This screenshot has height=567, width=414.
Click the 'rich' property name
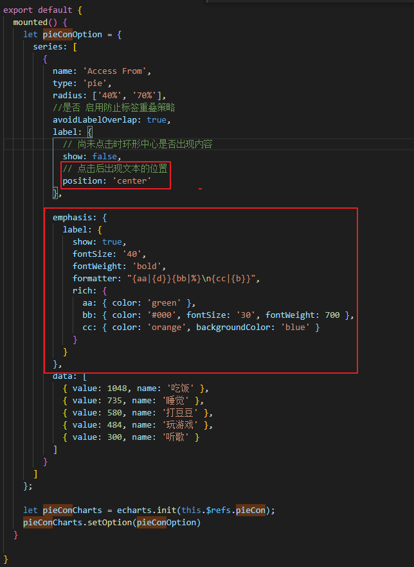(82, 291)
